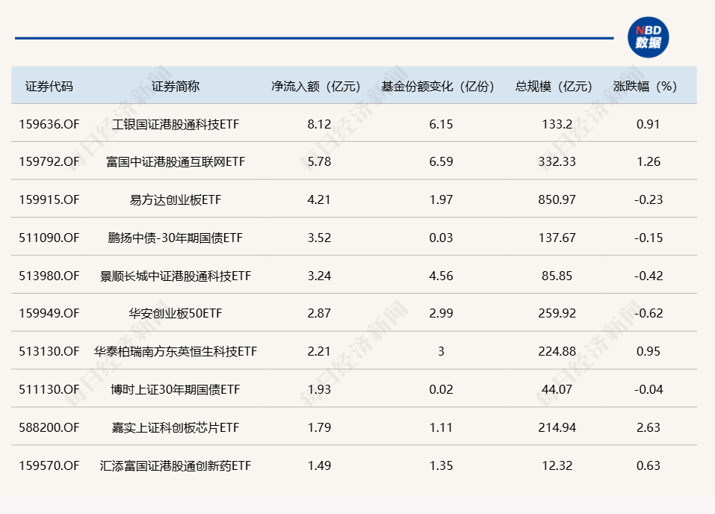The width and height of the screenshot is (715, 514).
Task: Open 鹏扬中债-30年期国债ETF entry
Action: pos(176,238)
